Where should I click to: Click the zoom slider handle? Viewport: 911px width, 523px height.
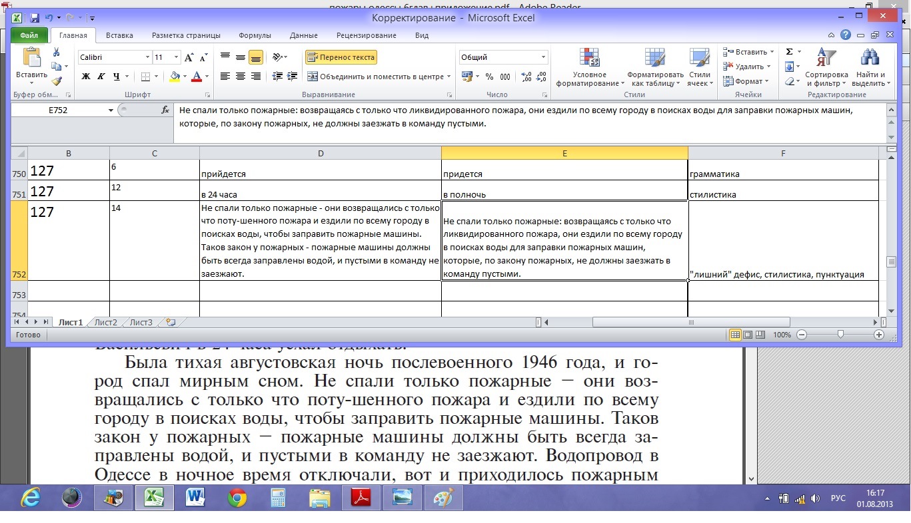840,335
